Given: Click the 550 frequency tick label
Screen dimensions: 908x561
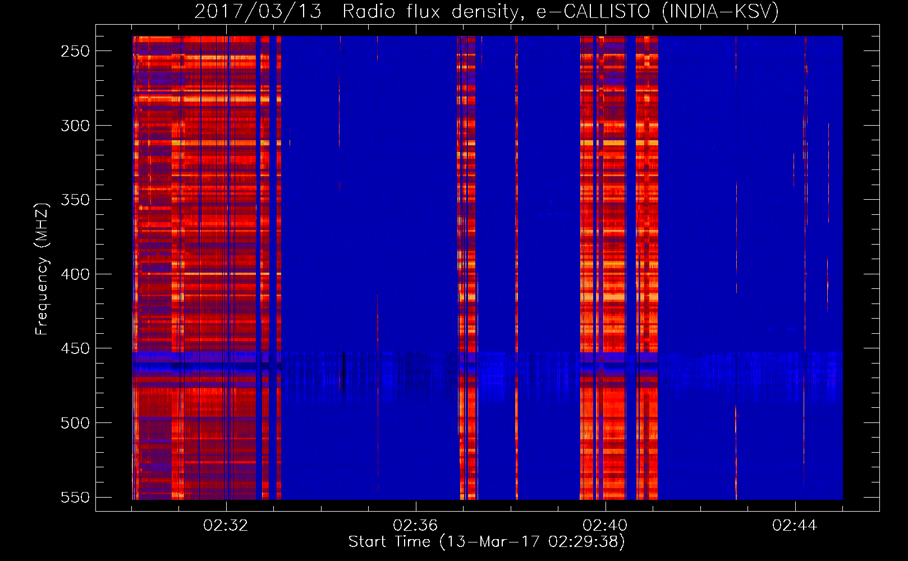Looking at the screenshot, I should pyautogui.click(x=75, y=497).
